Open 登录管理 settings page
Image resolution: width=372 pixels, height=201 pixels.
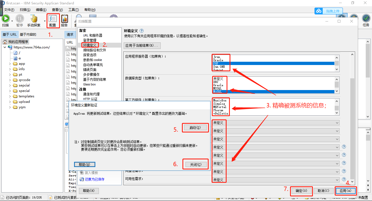coord(90,40)
